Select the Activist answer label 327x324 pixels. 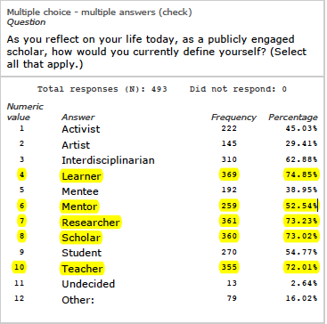[x=81, y=129]
